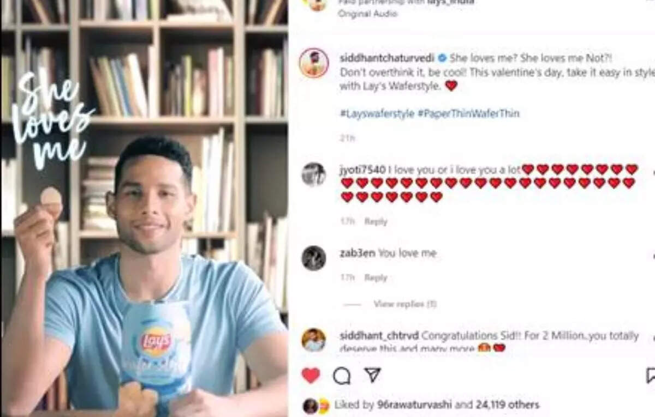Screen dimensions: 655x417
Task: Open jyoti7540 commenter avatar
Action: pyautogui.click(x=313, y=174)
